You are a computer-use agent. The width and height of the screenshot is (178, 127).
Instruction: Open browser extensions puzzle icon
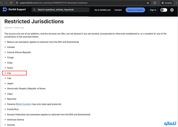click(155, 3)
